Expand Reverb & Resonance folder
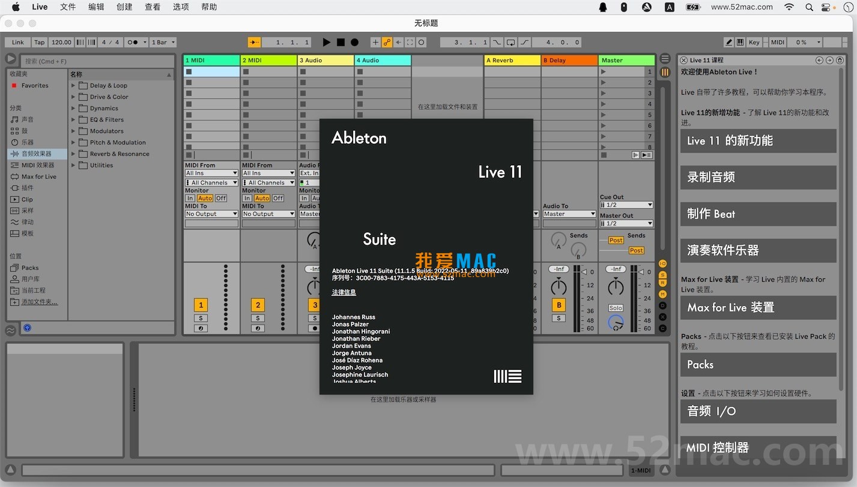Screen dimensions: 857x487 (x=73, y=154)
